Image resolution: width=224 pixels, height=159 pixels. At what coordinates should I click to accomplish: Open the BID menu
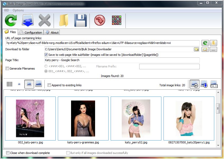pos(7,10)
